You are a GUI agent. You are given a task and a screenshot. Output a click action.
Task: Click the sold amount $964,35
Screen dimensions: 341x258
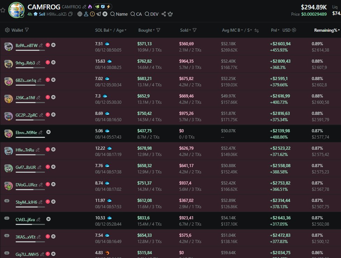point(187,61)
